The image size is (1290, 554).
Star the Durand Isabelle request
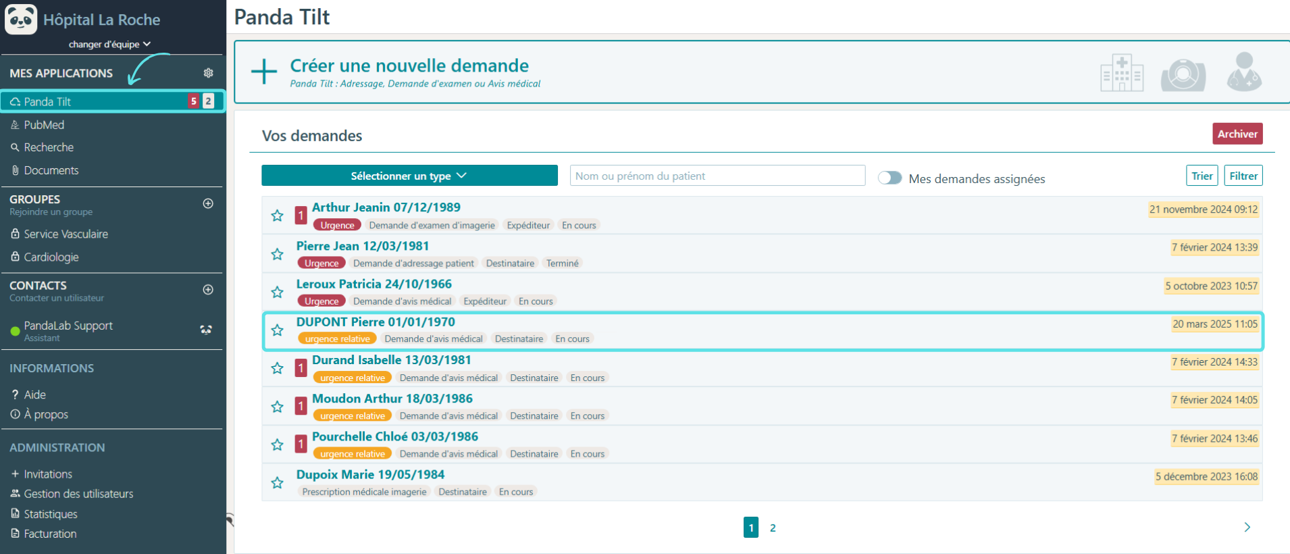click(x=278, y=368)
